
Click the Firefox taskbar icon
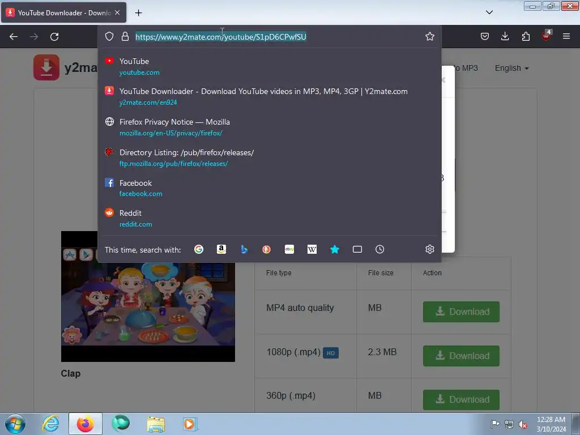tap(86, 424)
